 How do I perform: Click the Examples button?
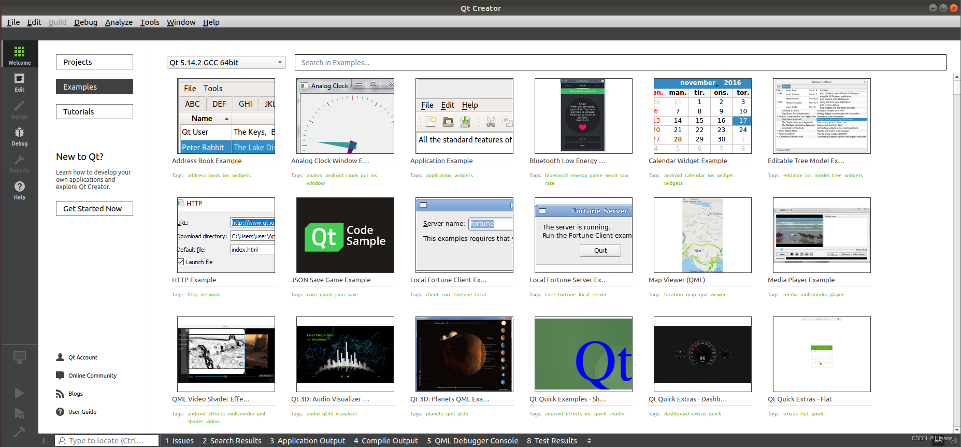94,86
